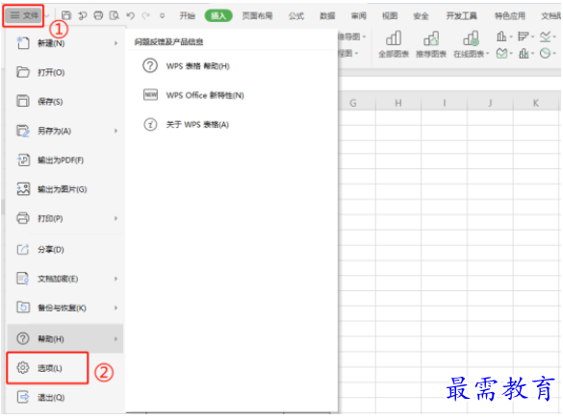Switch to the 公式 ribbon tab

296,15
